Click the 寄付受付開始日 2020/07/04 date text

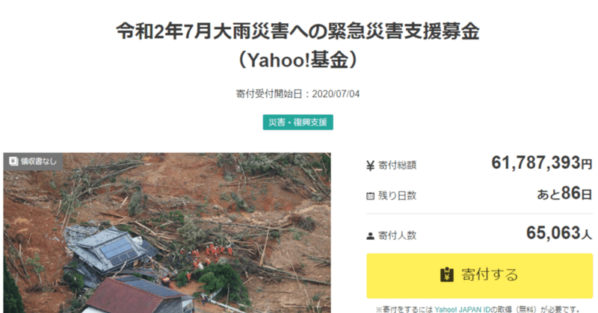point(298,94)
